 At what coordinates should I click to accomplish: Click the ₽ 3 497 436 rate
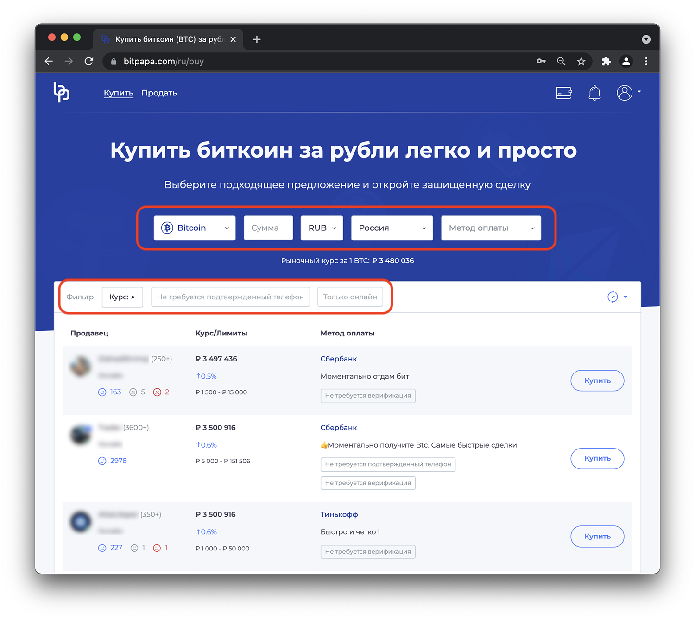[x=216, y=359]
